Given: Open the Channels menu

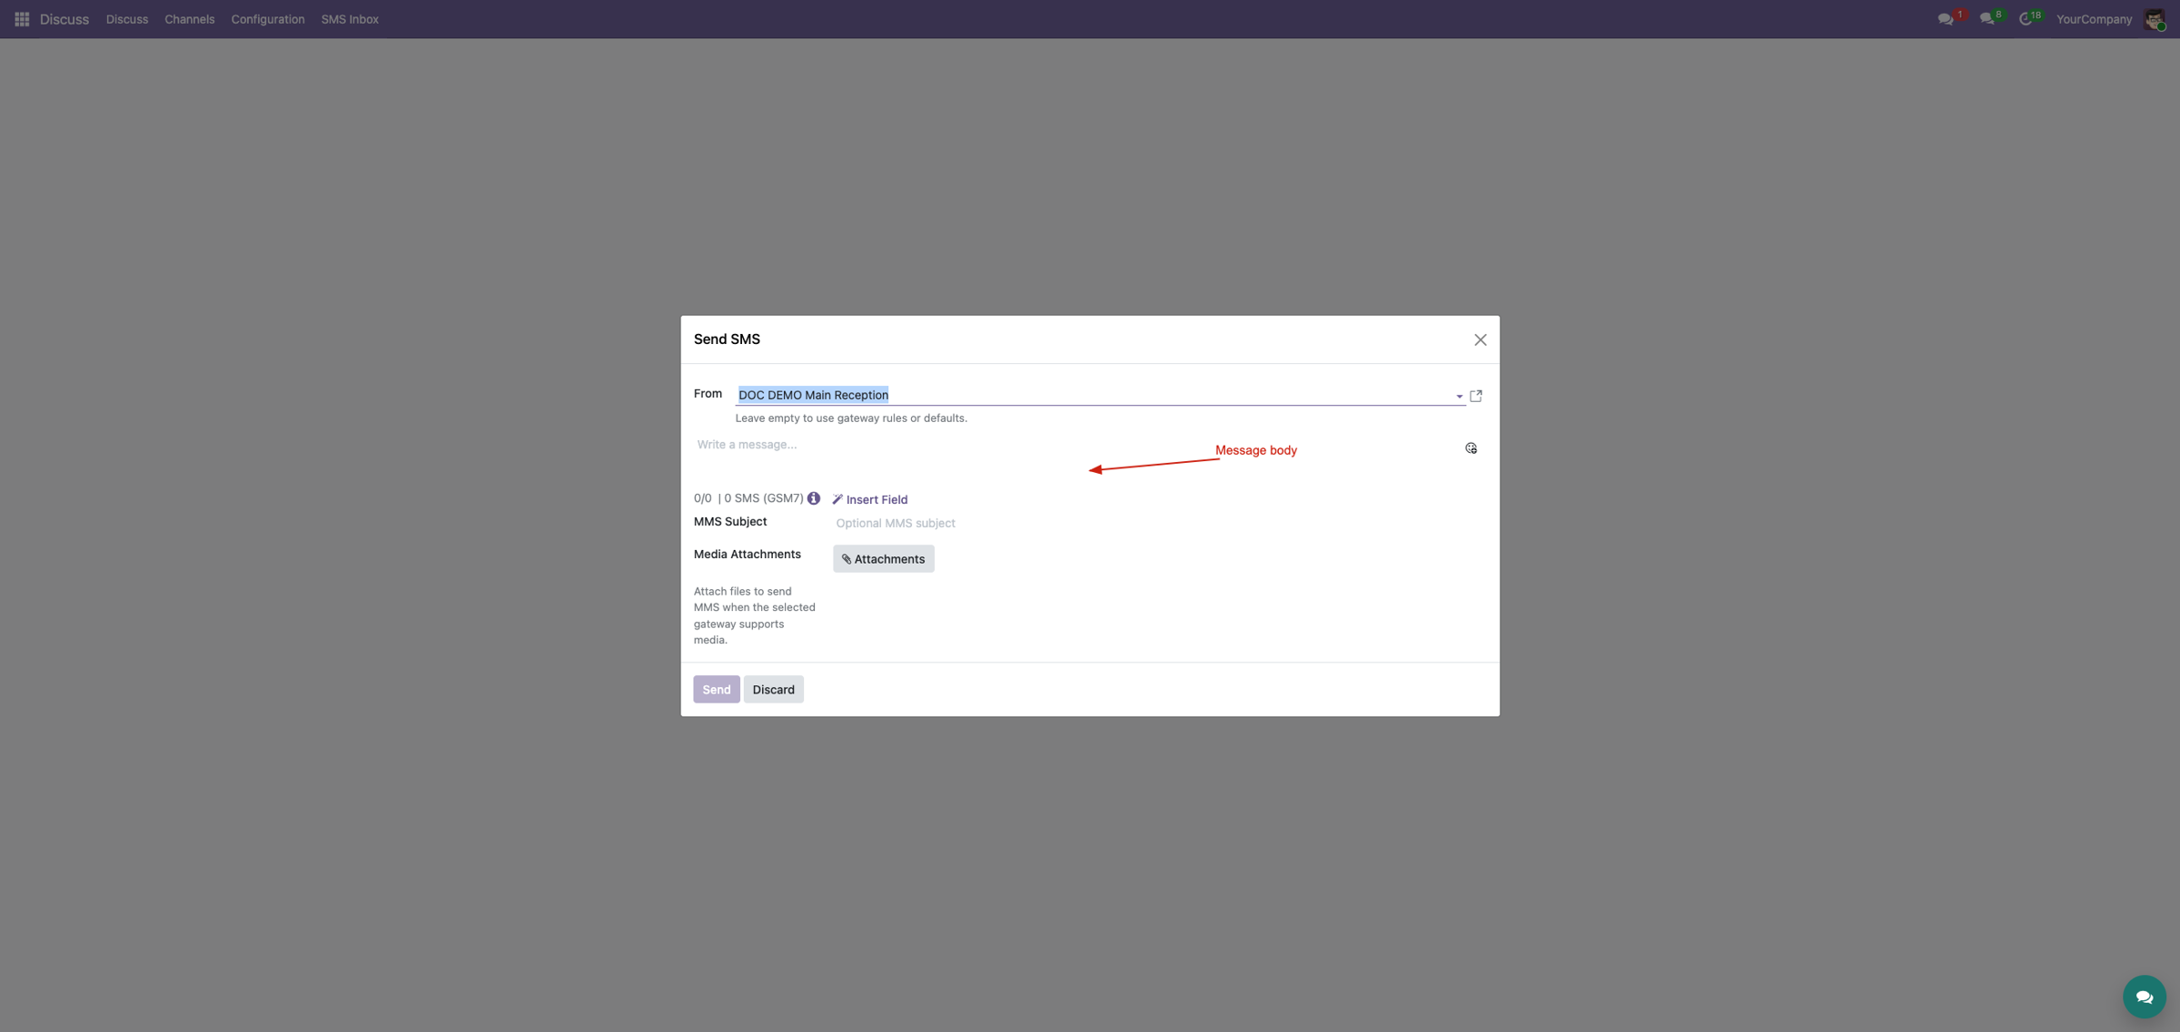Looking at the screenshot, I should 190,19.
